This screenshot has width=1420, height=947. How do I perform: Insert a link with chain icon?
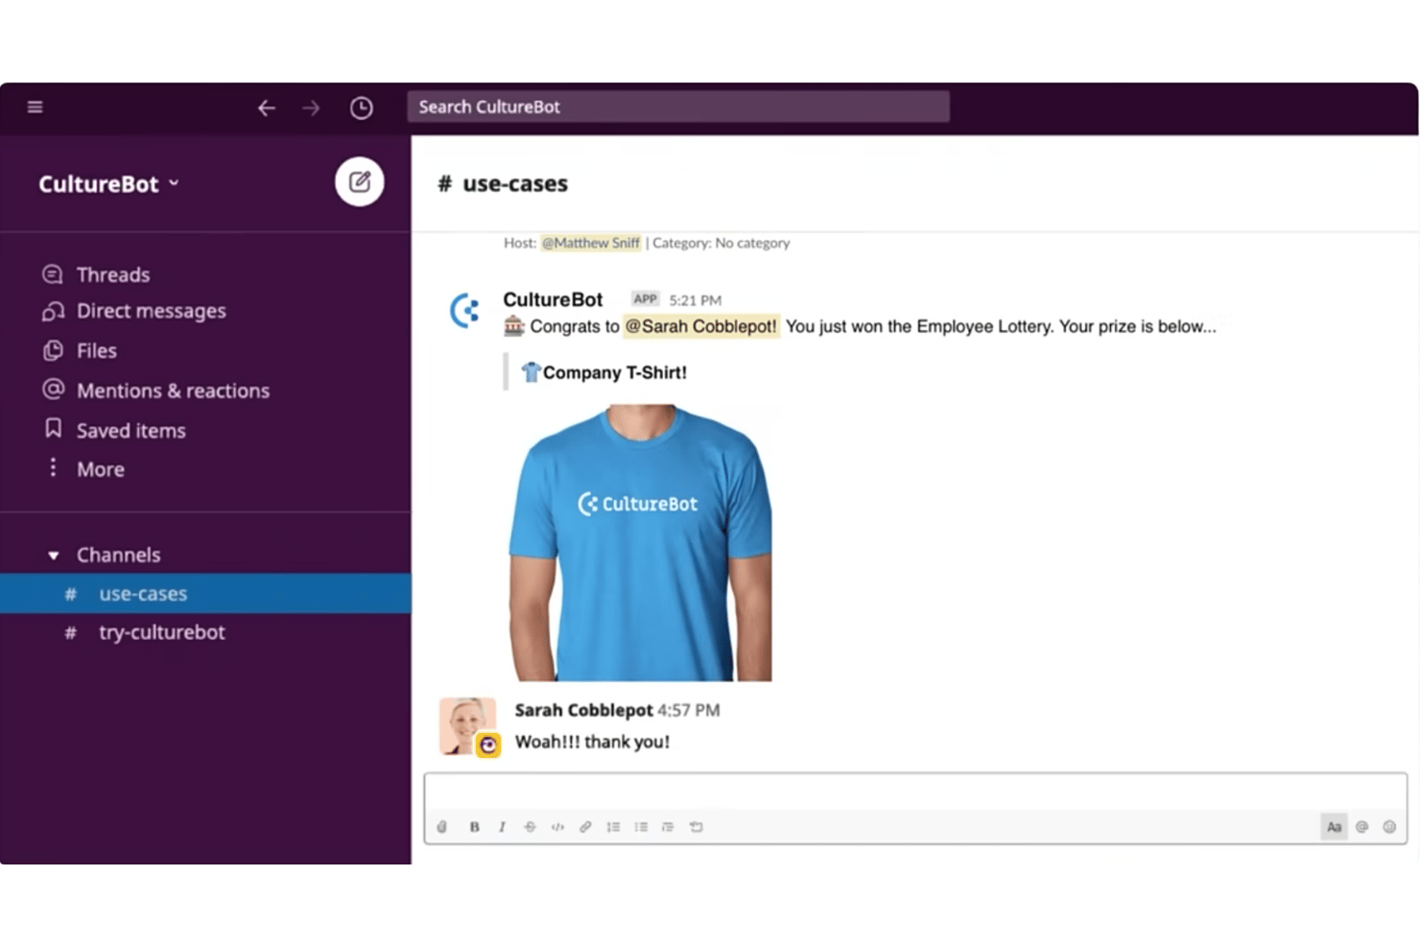pos(585,827)
